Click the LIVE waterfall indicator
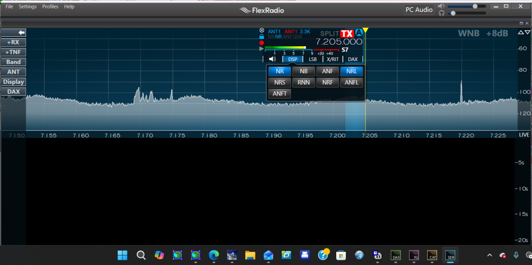Viewport: 532px width, 265px height. (x=524, y=135)
